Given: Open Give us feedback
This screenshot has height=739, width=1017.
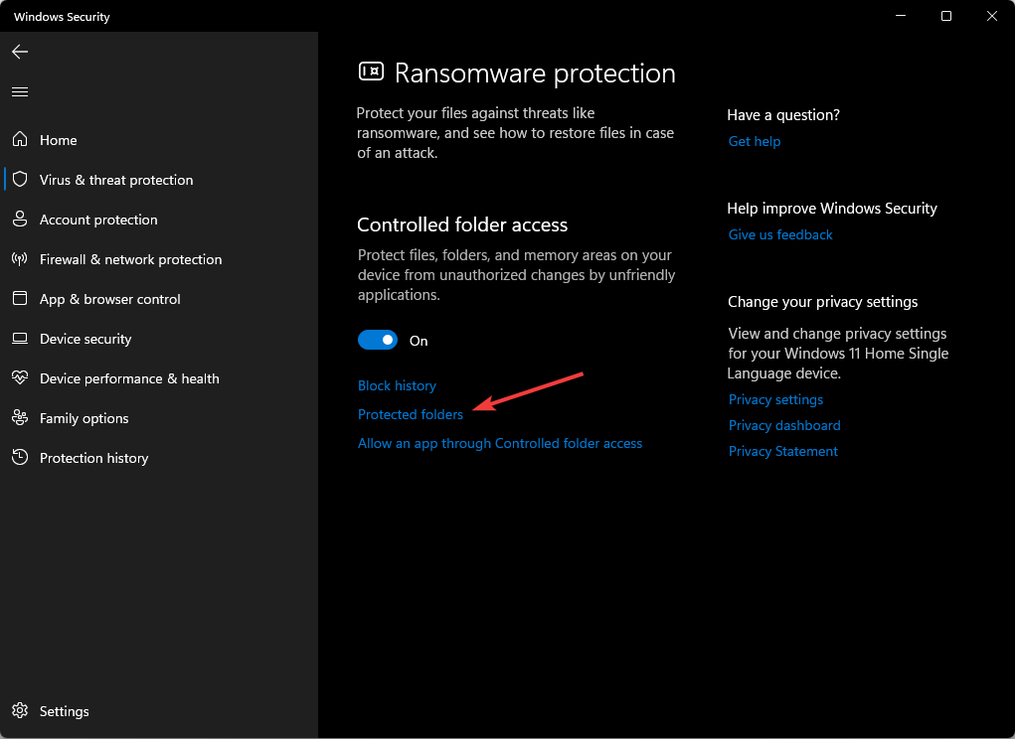Looking at the screenshot, I should (780, 234).
